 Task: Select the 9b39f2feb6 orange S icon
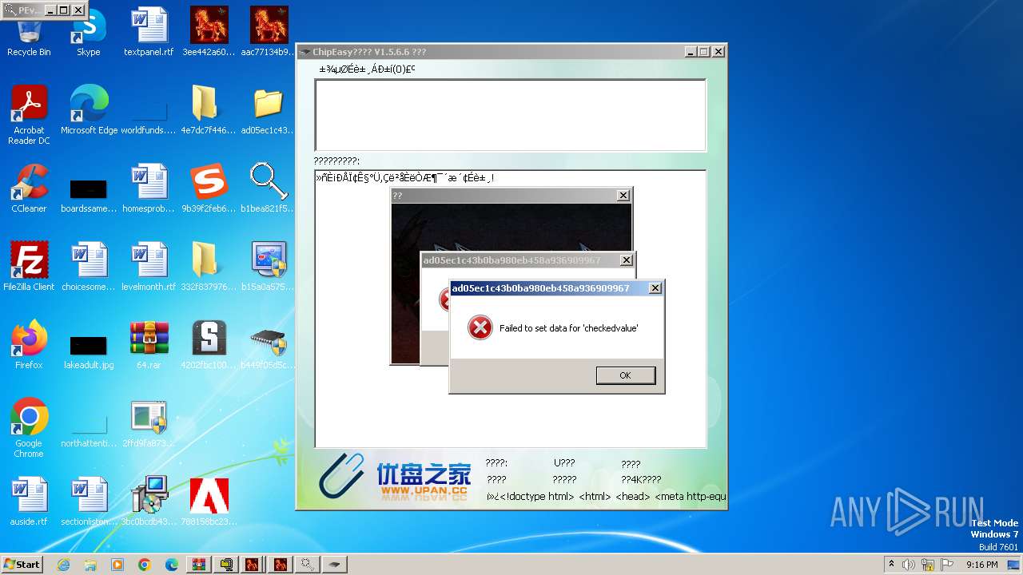(x=209, y=189)
